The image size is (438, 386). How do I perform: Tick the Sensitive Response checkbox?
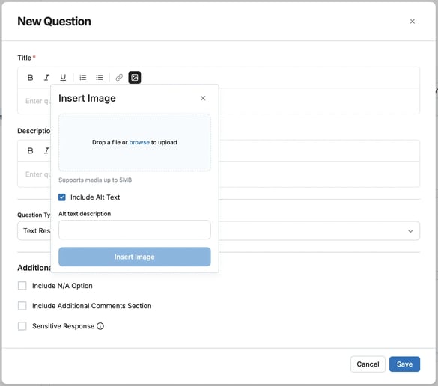tap(22, 326)
